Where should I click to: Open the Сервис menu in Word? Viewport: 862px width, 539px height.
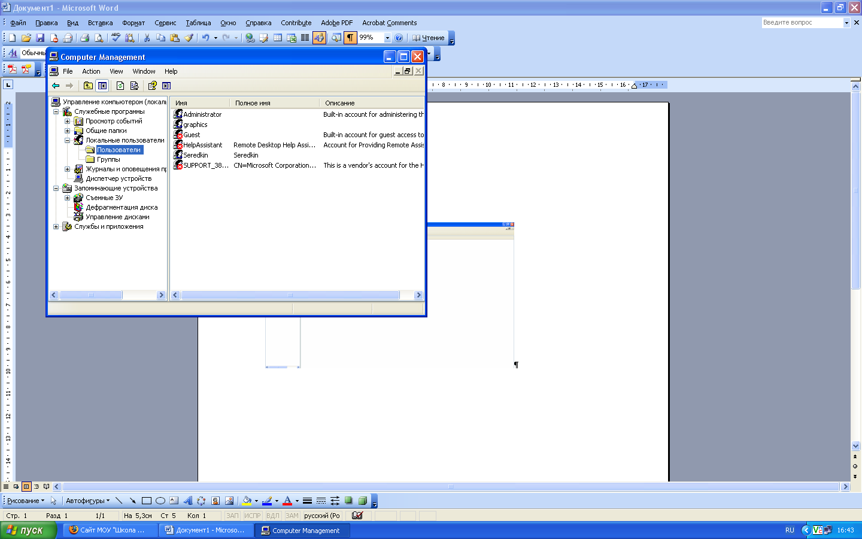pos(165,23)
